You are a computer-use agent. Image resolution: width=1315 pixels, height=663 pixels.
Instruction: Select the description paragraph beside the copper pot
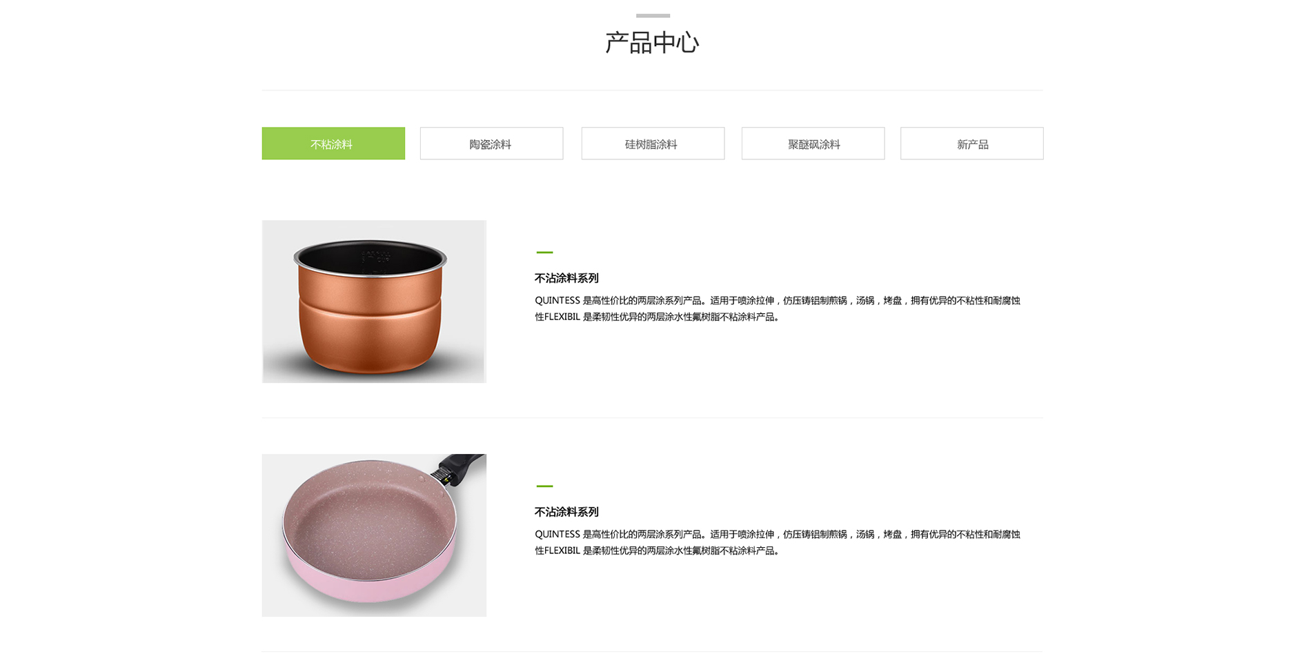[778, 308]
